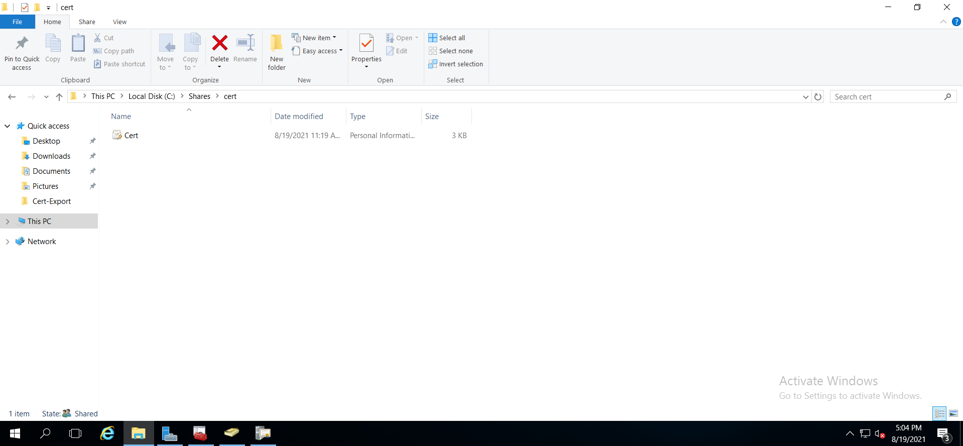963x446 pixels.
Task: Open Task View on taskbar
Action: click(75, 433)
